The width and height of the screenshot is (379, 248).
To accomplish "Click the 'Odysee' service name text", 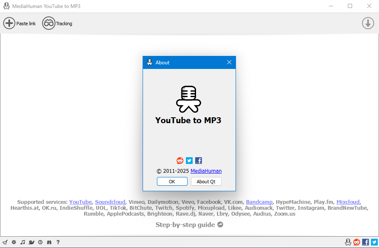I will tap(241, 214).
